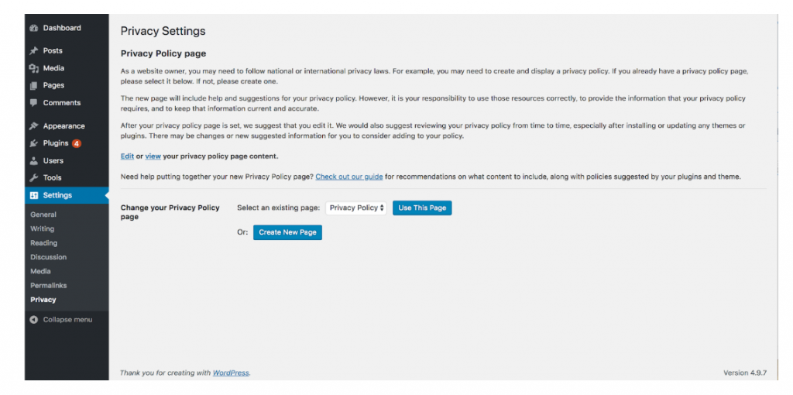This screenshot has height=395, width=793.
Task: Click the Comments speech bubble icon
Action: coord(33,102)
